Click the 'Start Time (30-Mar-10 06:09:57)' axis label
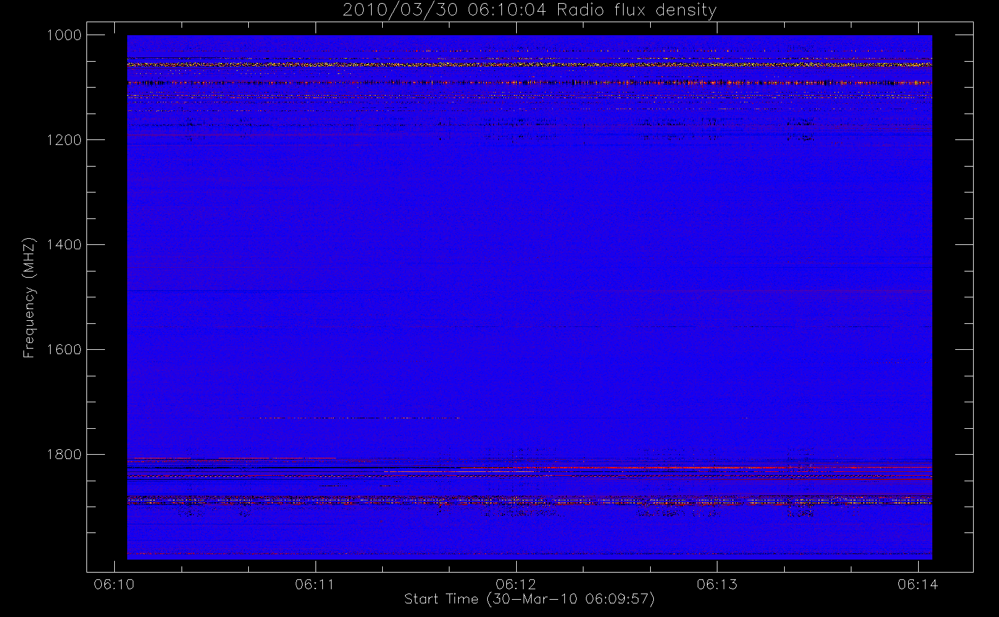 529,599
